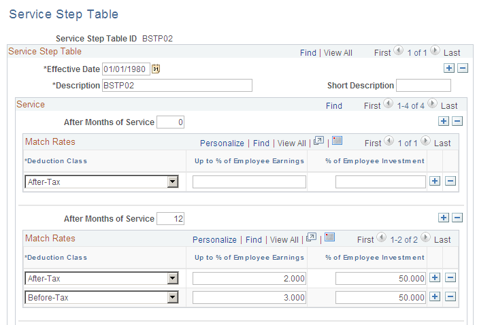Screen dimensions: 477x325
Task: Click View All in the Service Step Table header
Action: point(338,53)
